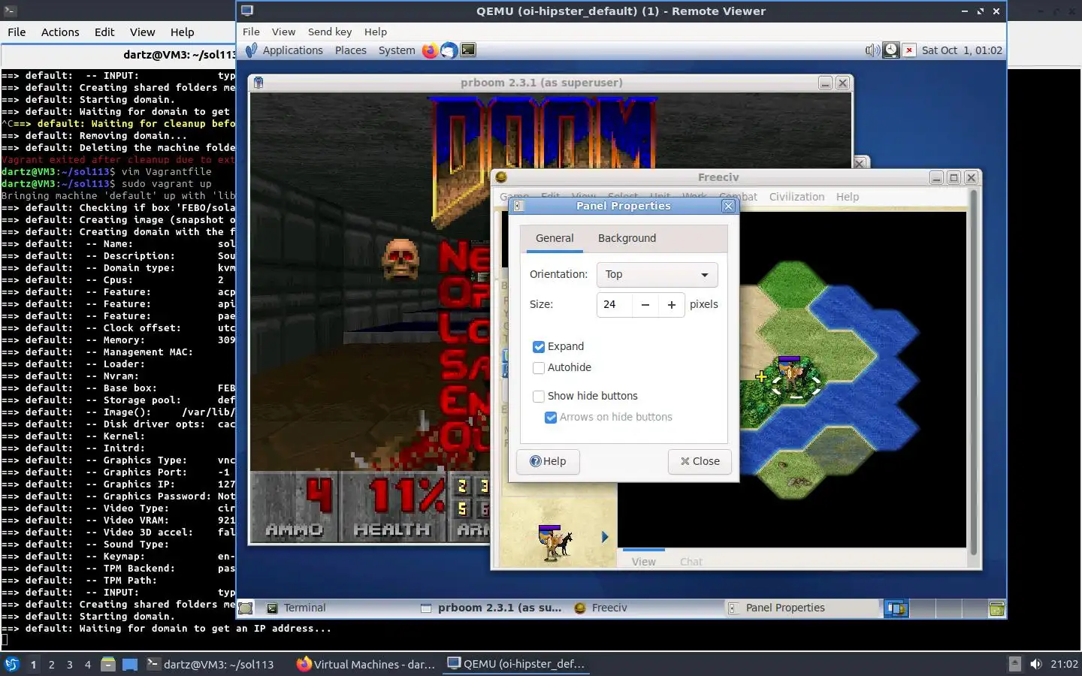This screenshot has height=676, width=1082.
Task: Click the host notification tray icon
Action: (x=1014, y=664)
